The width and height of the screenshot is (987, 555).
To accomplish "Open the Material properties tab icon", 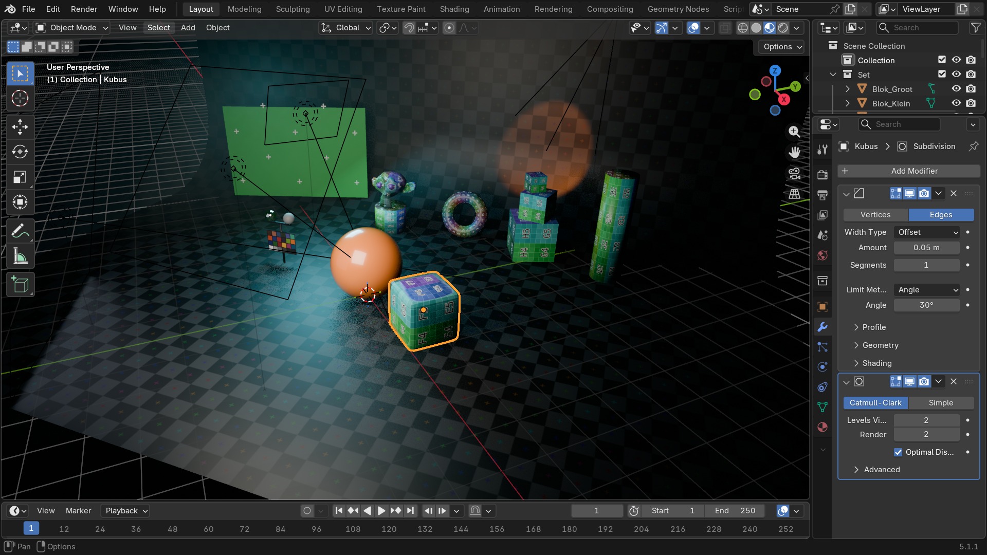I will point(822,427).
